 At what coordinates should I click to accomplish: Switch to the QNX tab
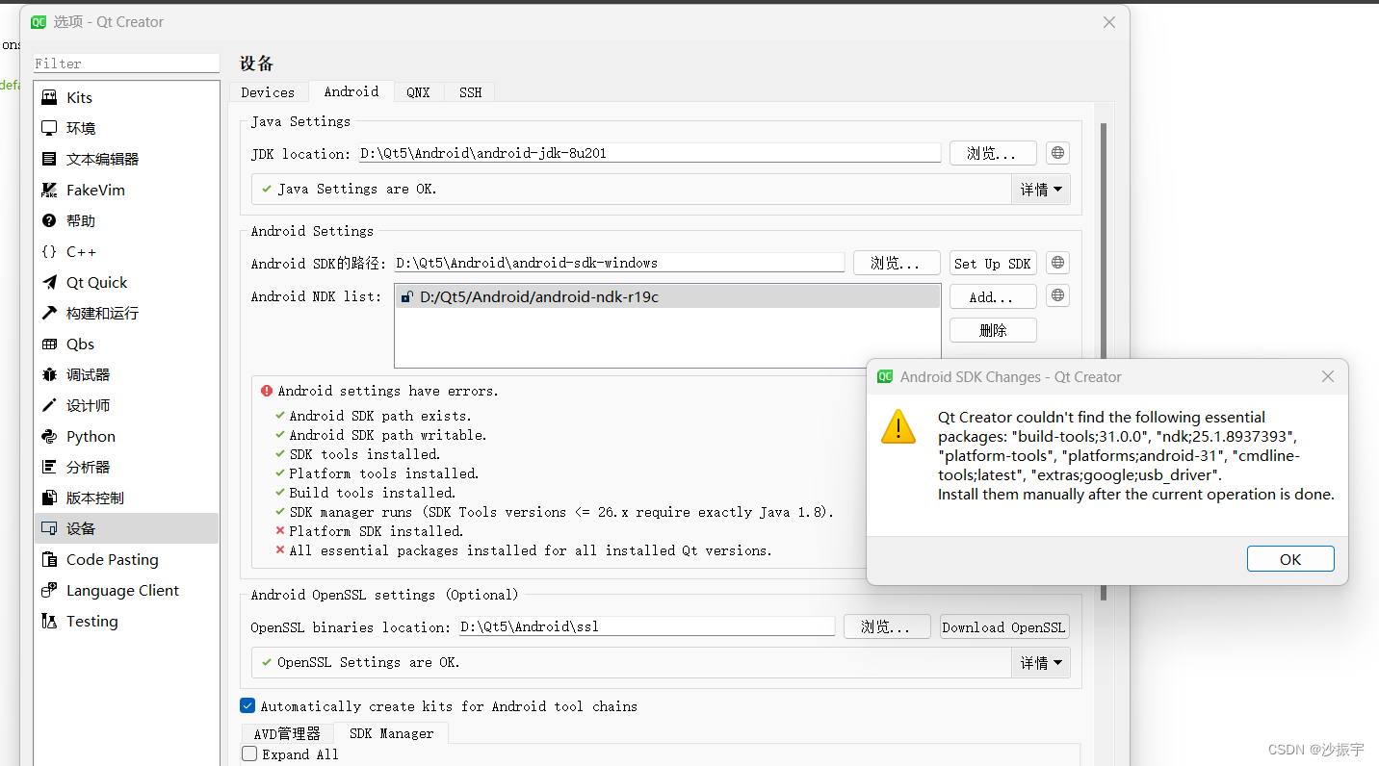(418, 92)
